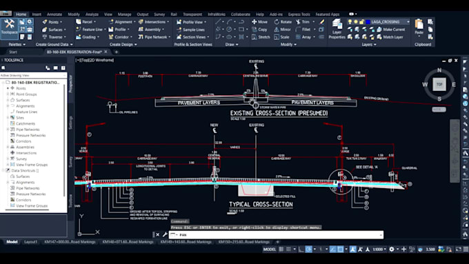
Task: Add a new drawing tab with plus
Action: 117,52
